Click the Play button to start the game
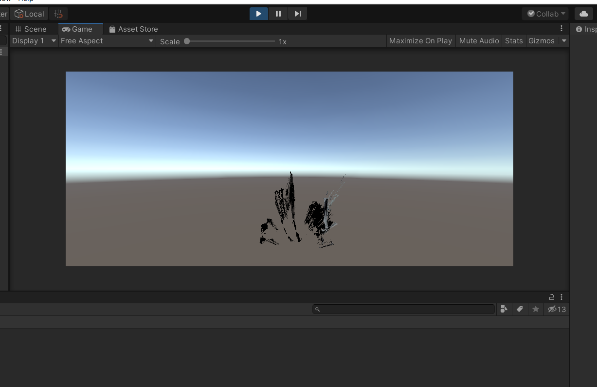 259,14
